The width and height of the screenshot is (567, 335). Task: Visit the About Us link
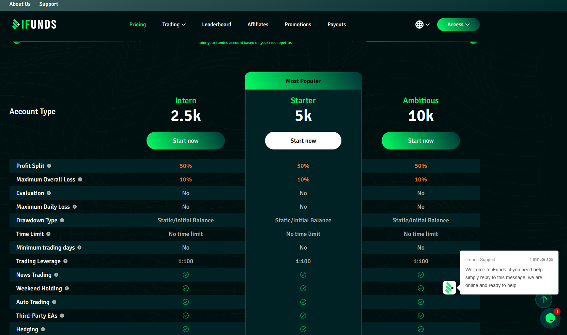[20, 4]
